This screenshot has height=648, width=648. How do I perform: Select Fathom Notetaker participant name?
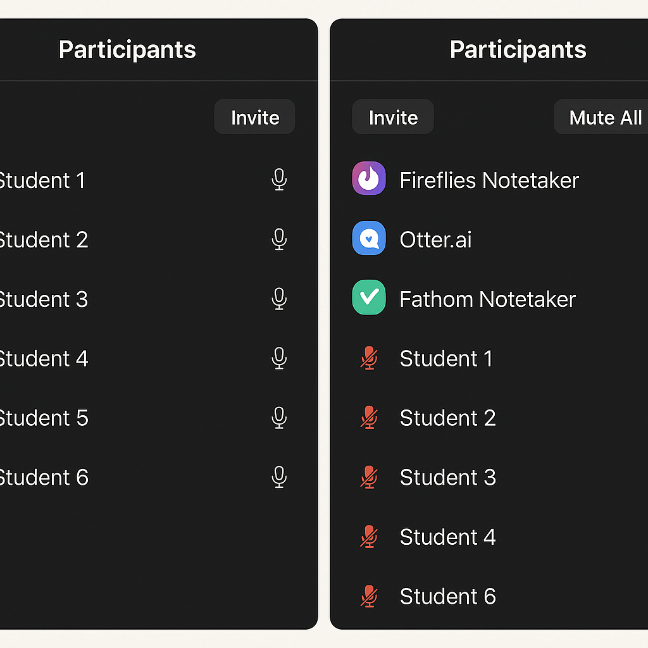487,299
